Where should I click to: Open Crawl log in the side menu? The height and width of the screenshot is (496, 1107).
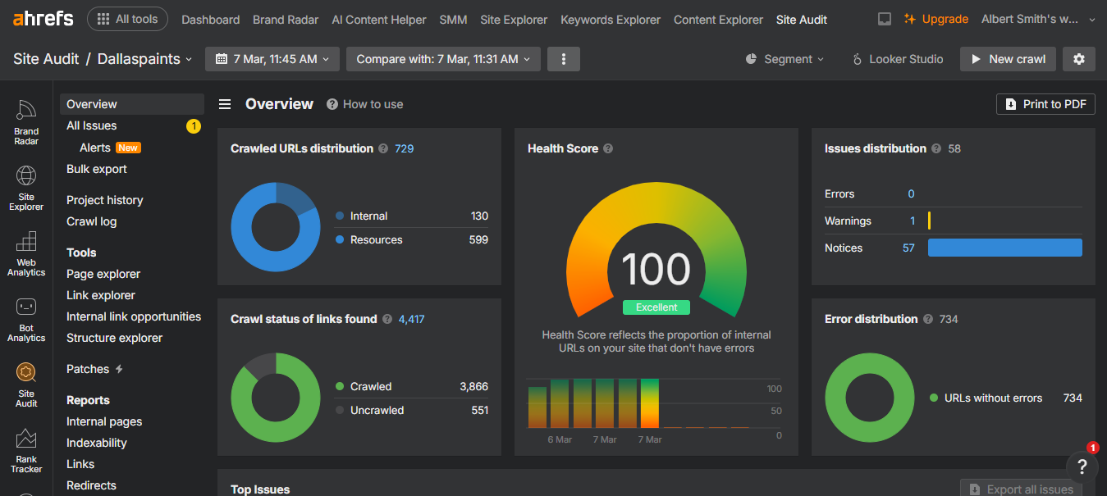[x=92, y=221]
